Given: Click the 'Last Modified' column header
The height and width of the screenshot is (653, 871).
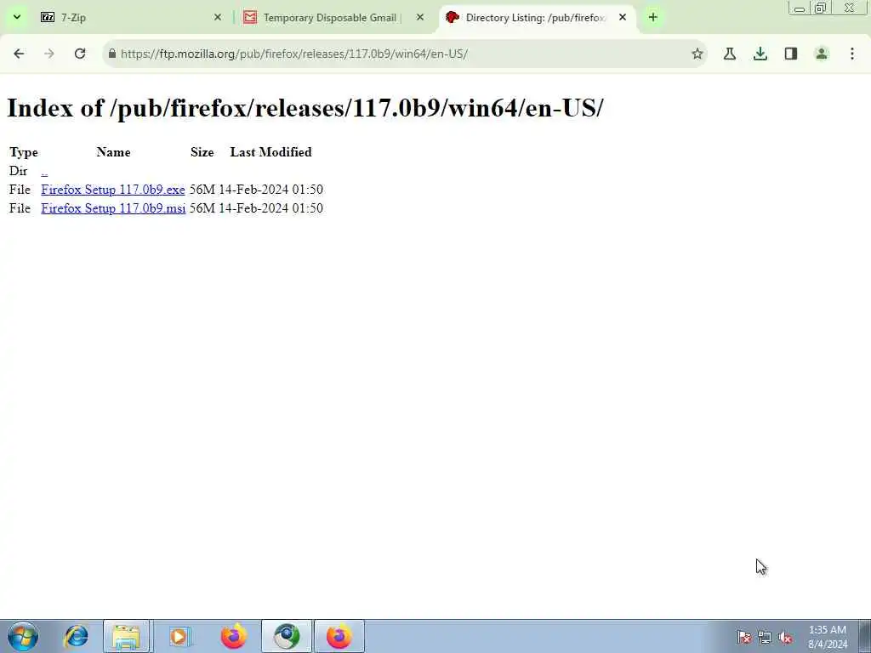Looking at the screenshot, I should tap(271, 152).
